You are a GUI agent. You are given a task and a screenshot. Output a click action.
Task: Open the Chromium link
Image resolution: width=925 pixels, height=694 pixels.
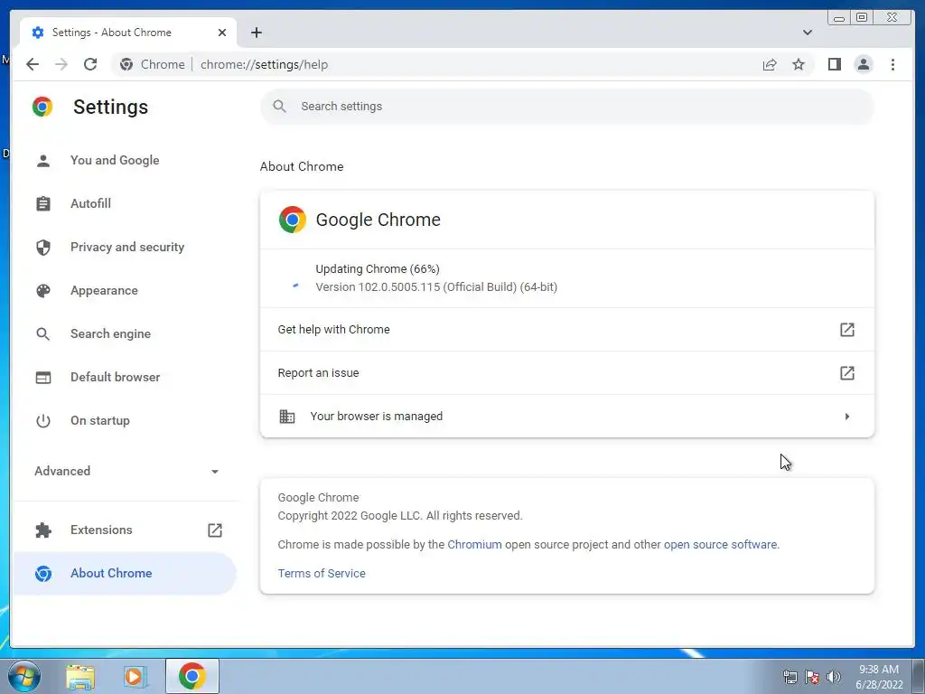(x=474, y=544)
